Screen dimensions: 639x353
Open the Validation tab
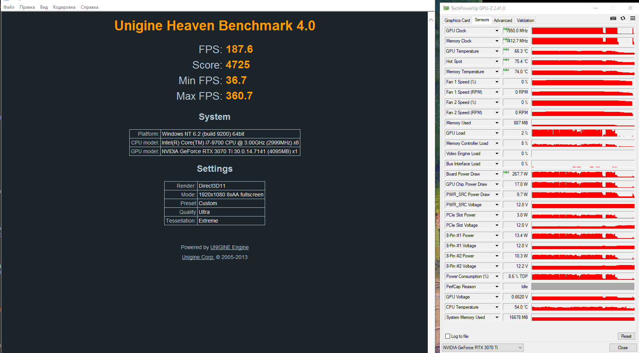pyautogui.click(x=525, y=20)
